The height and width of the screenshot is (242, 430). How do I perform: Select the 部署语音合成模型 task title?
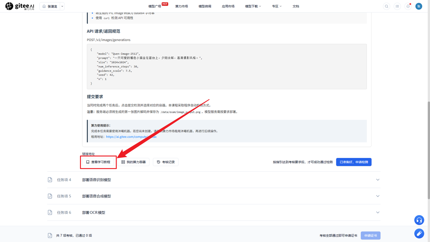pos(96,196)
